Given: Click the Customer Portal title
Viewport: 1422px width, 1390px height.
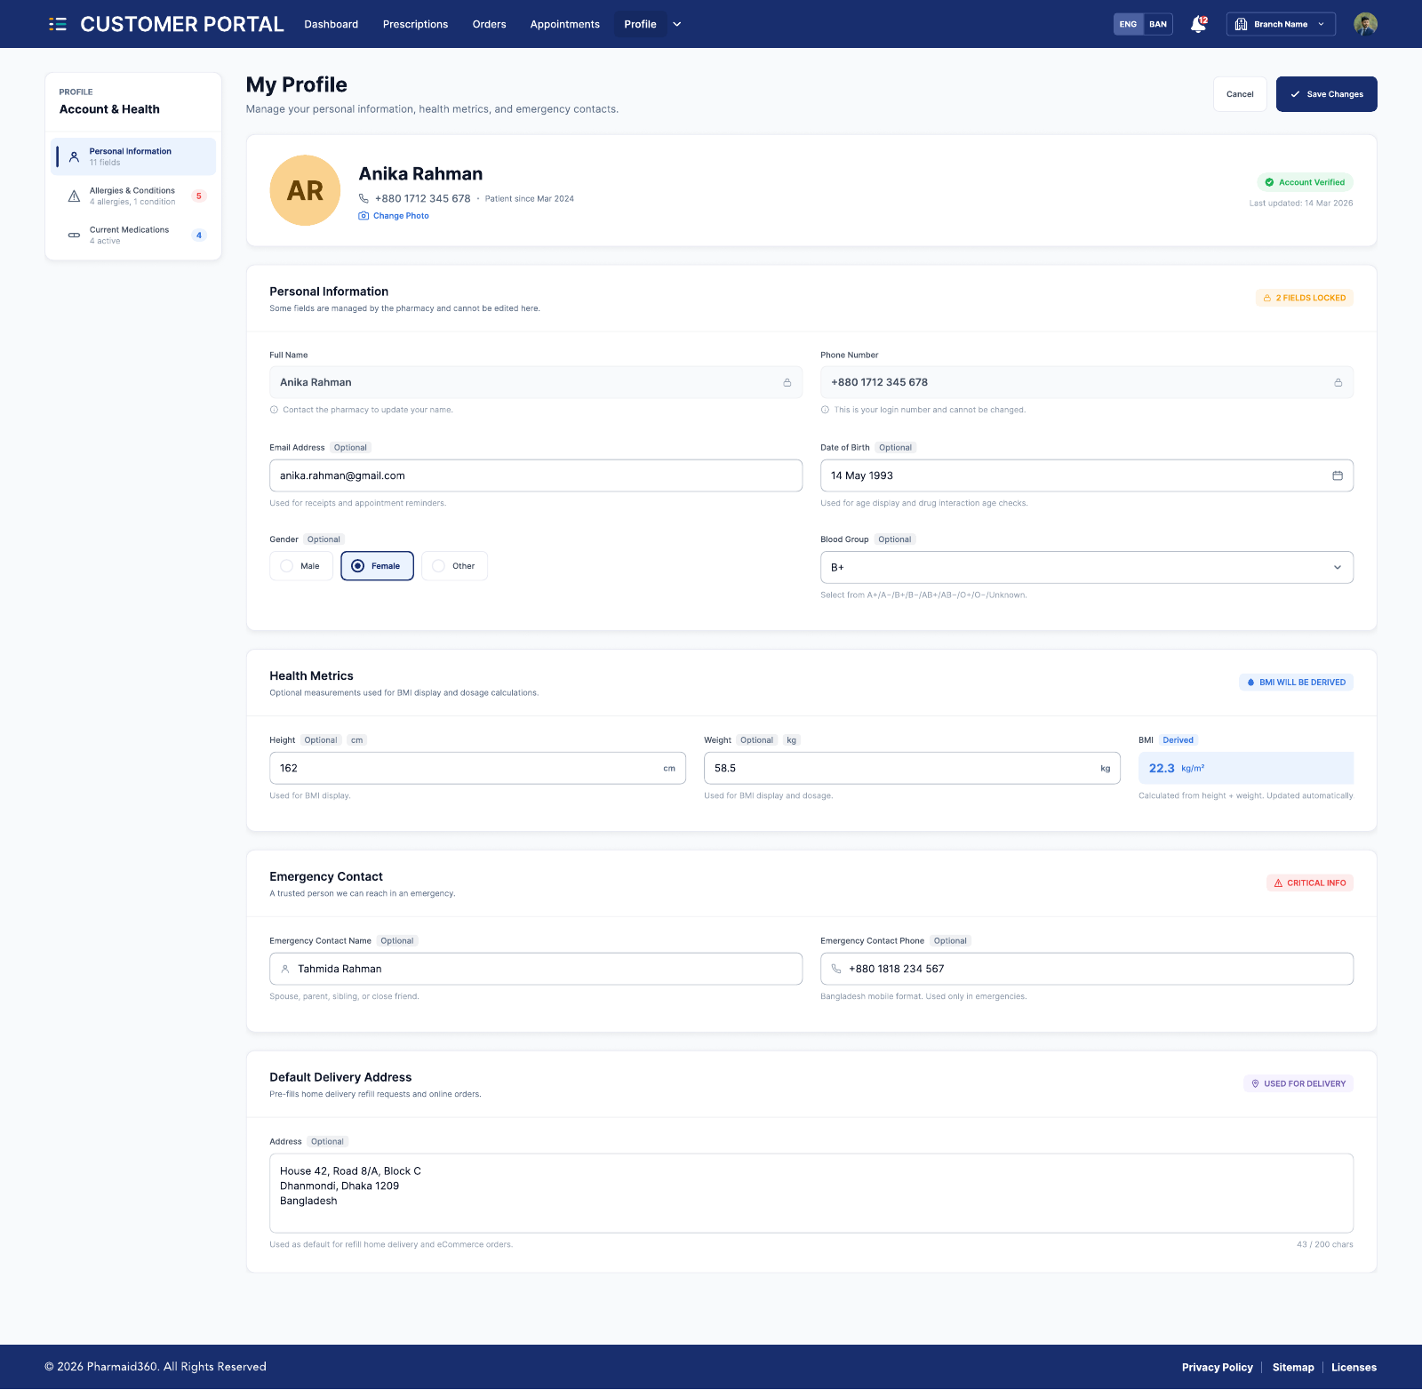Looking at the screenshot, I should (182, 24).
